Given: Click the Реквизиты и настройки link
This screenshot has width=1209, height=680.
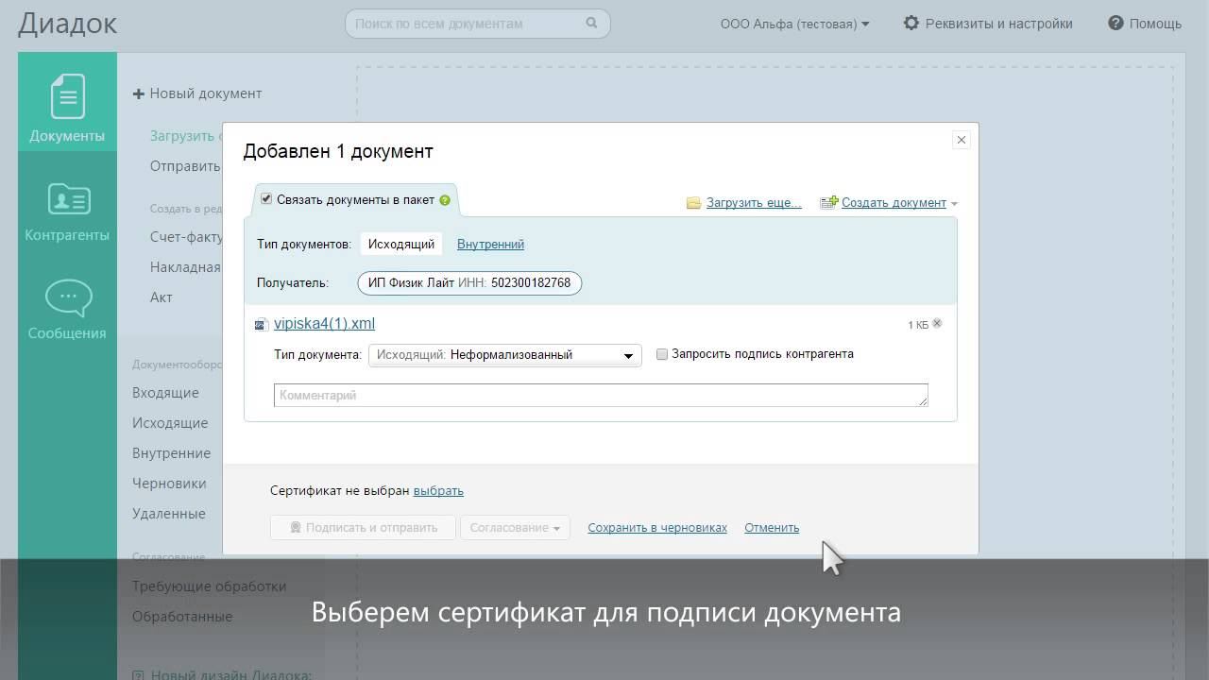Looking at the screenshot, I should 999,24.
